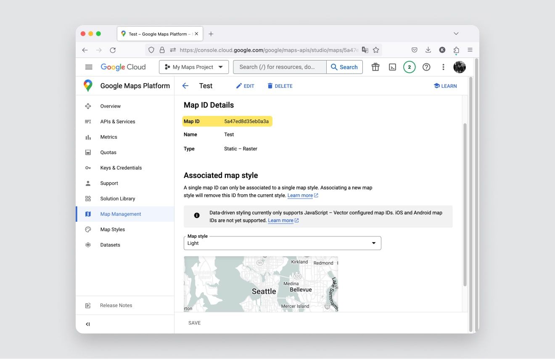Open the Pocket save icon
The image size is (555, 359).
click(x=414, y=50)
